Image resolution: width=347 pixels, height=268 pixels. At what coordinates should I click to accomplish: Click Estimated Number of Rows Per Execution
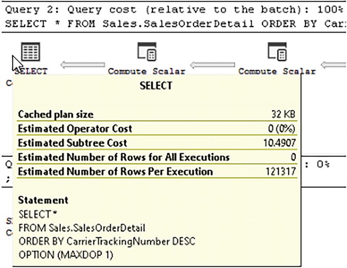tap(115, 172)
